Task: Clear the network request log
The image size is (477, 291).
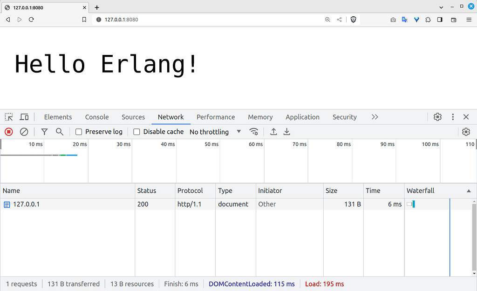Action: [x=24, y=132]
